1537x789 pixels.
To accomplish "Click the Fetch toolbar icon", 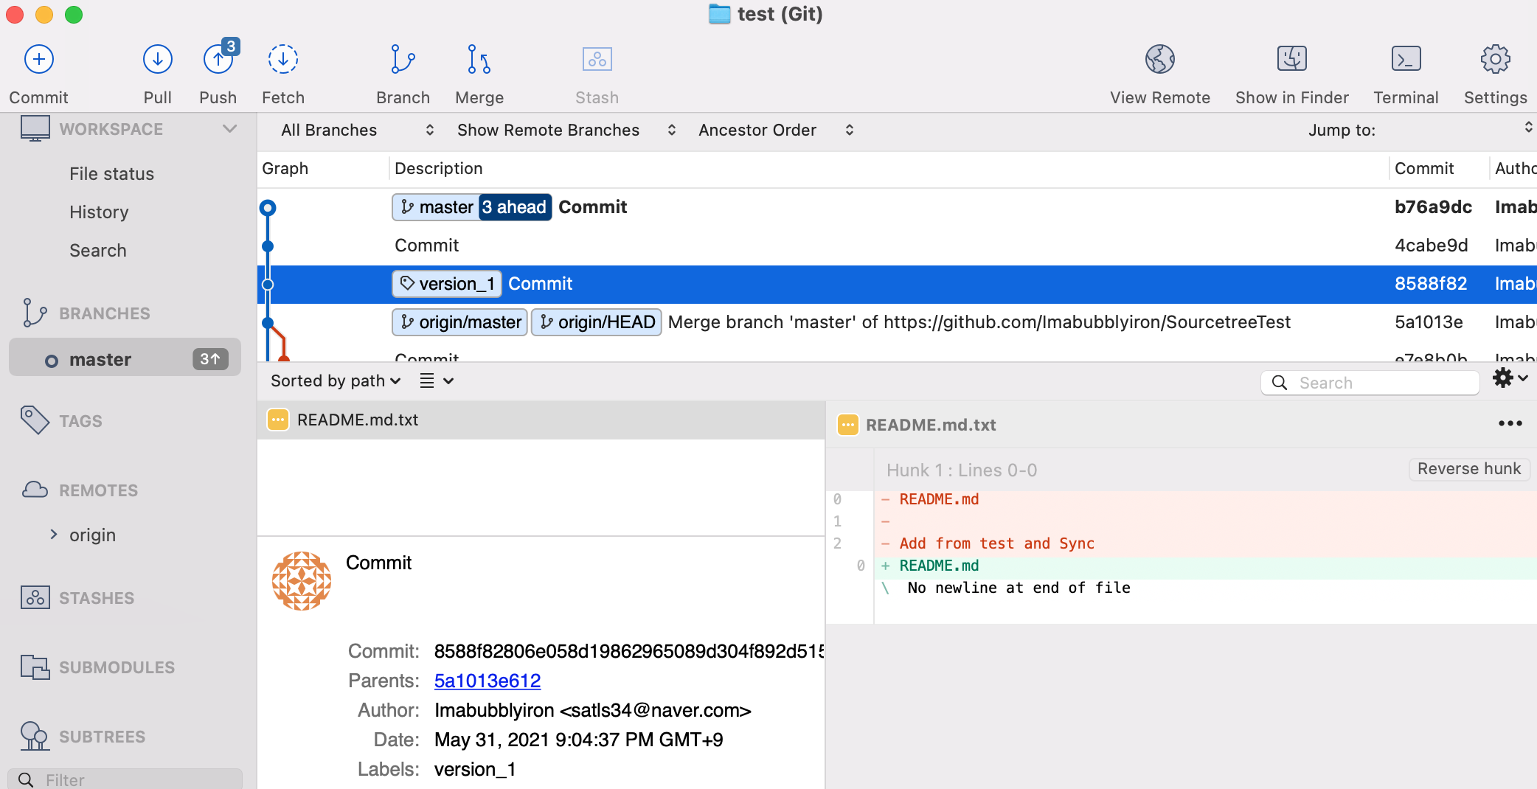I will pos(283,60).
